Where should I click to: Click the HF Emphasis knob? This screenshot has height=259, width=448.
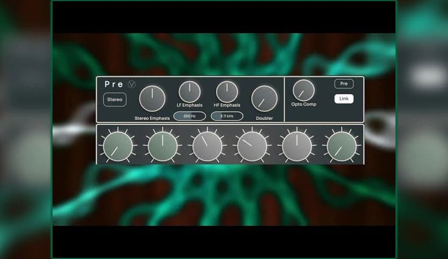pyautogui.click(x=227, y=92)
